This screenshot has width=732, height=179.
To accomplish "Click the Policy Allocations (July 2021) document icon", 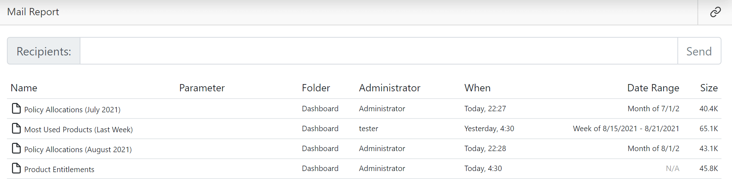I will coord(16,108).
